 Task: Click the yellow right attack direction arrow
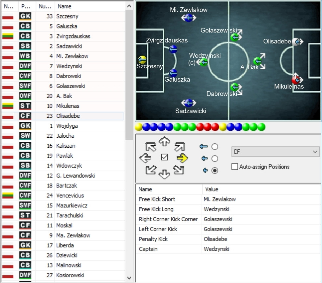[182, 158]
